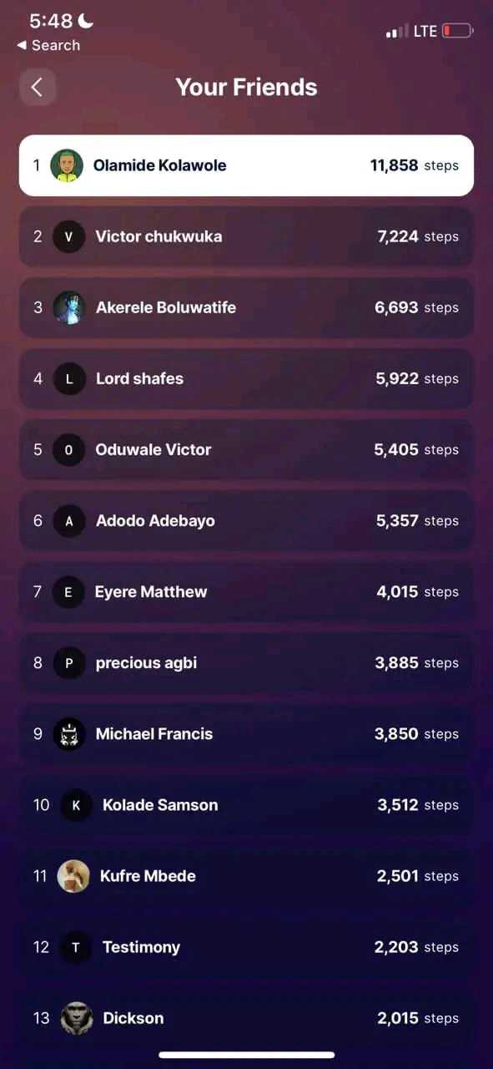
Task: Tap Michael Francis' avatar image
Action: click(69, 734)
